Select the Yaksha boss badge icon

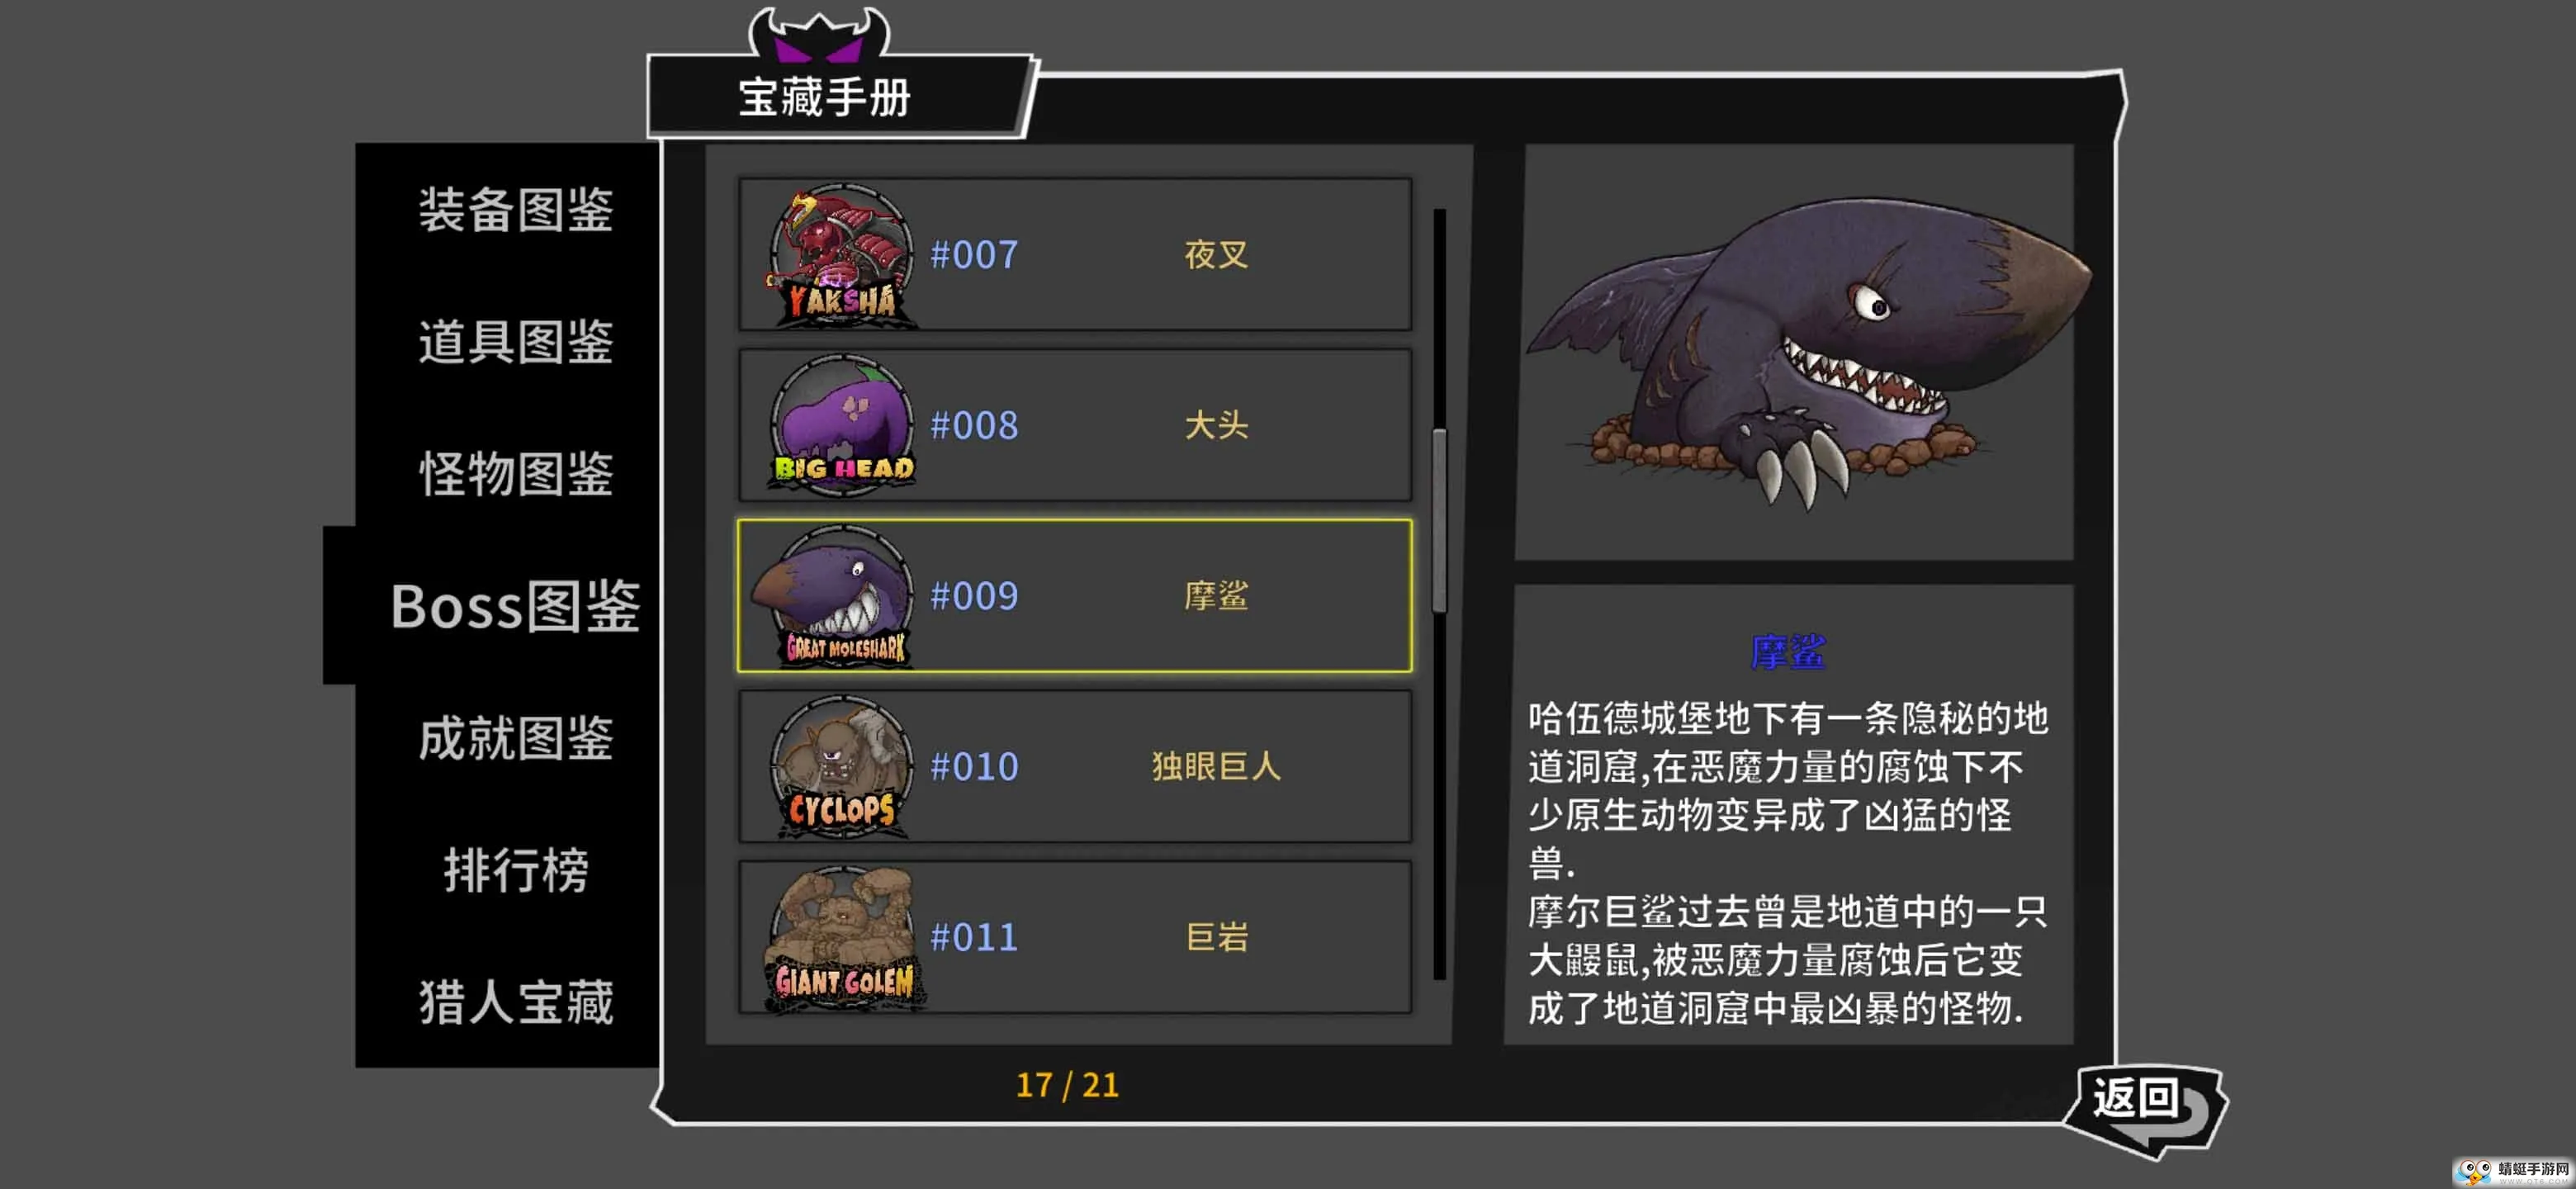coord(841,255)
